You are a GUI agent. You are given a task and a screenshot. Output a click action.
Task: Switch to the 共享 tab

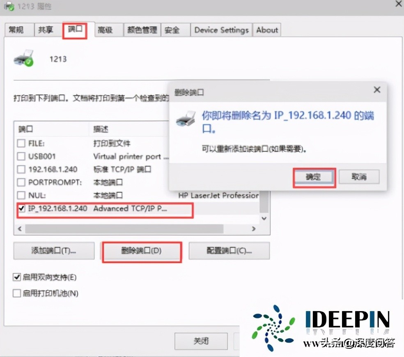click(46, 30)
